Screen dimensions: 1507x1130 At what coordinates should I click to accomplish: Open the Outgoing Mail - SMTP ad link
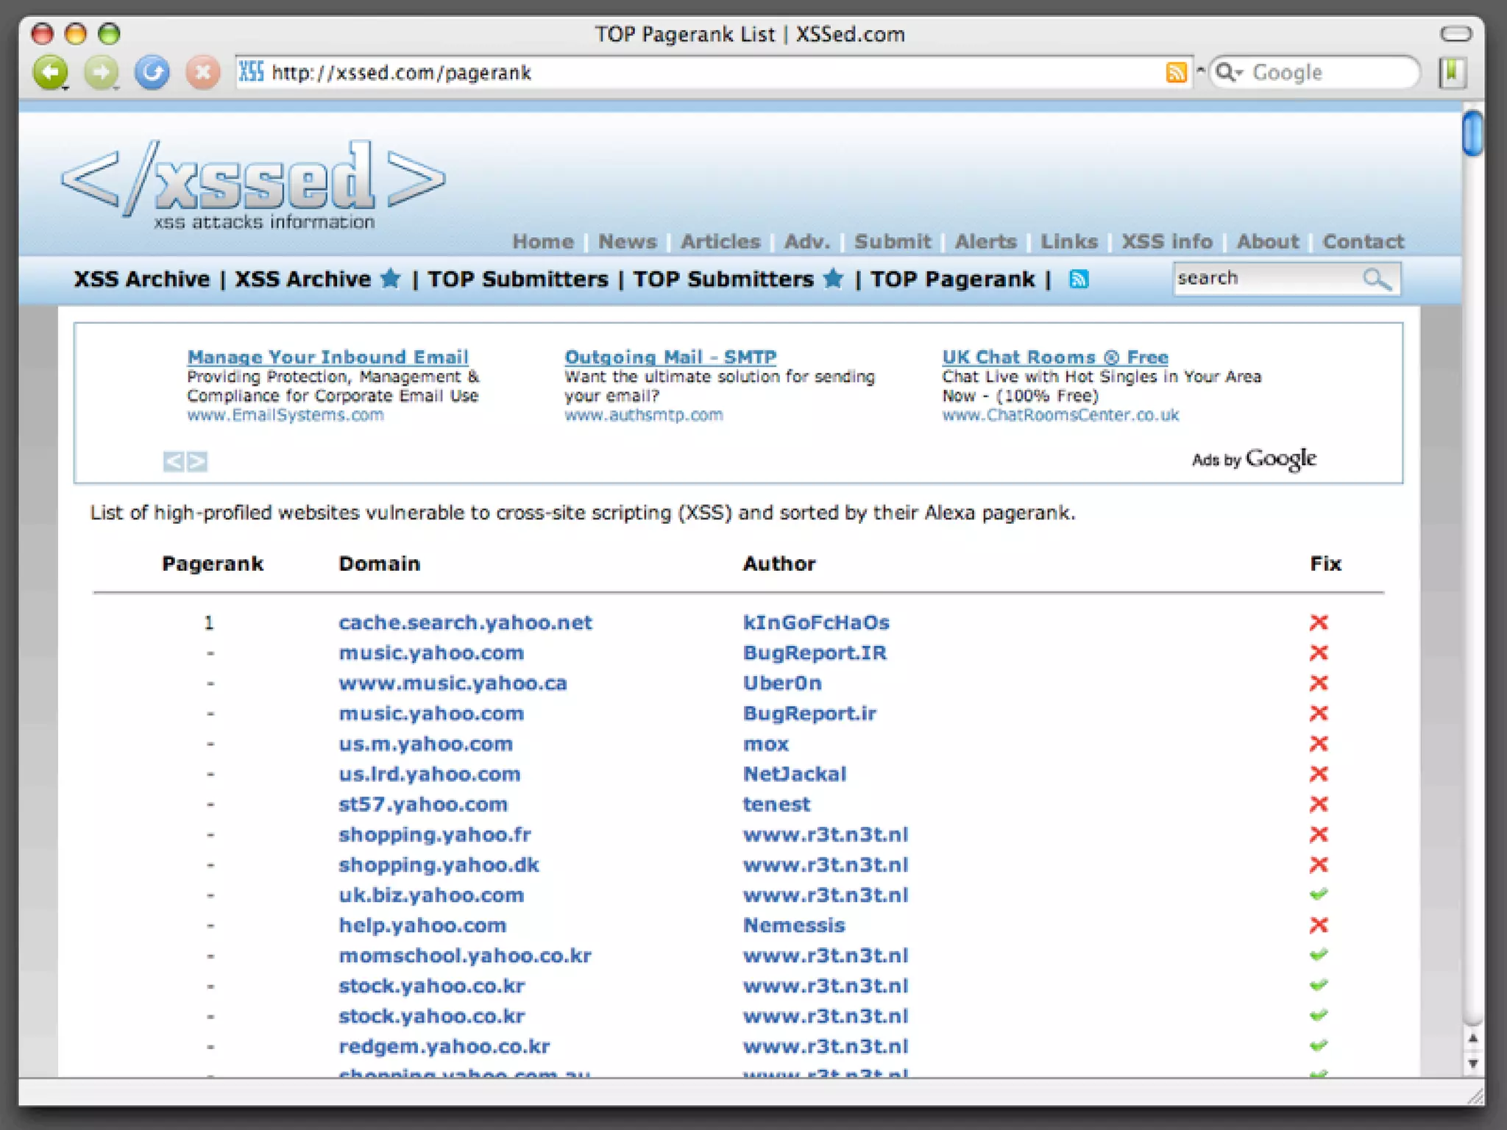point(670,357)
